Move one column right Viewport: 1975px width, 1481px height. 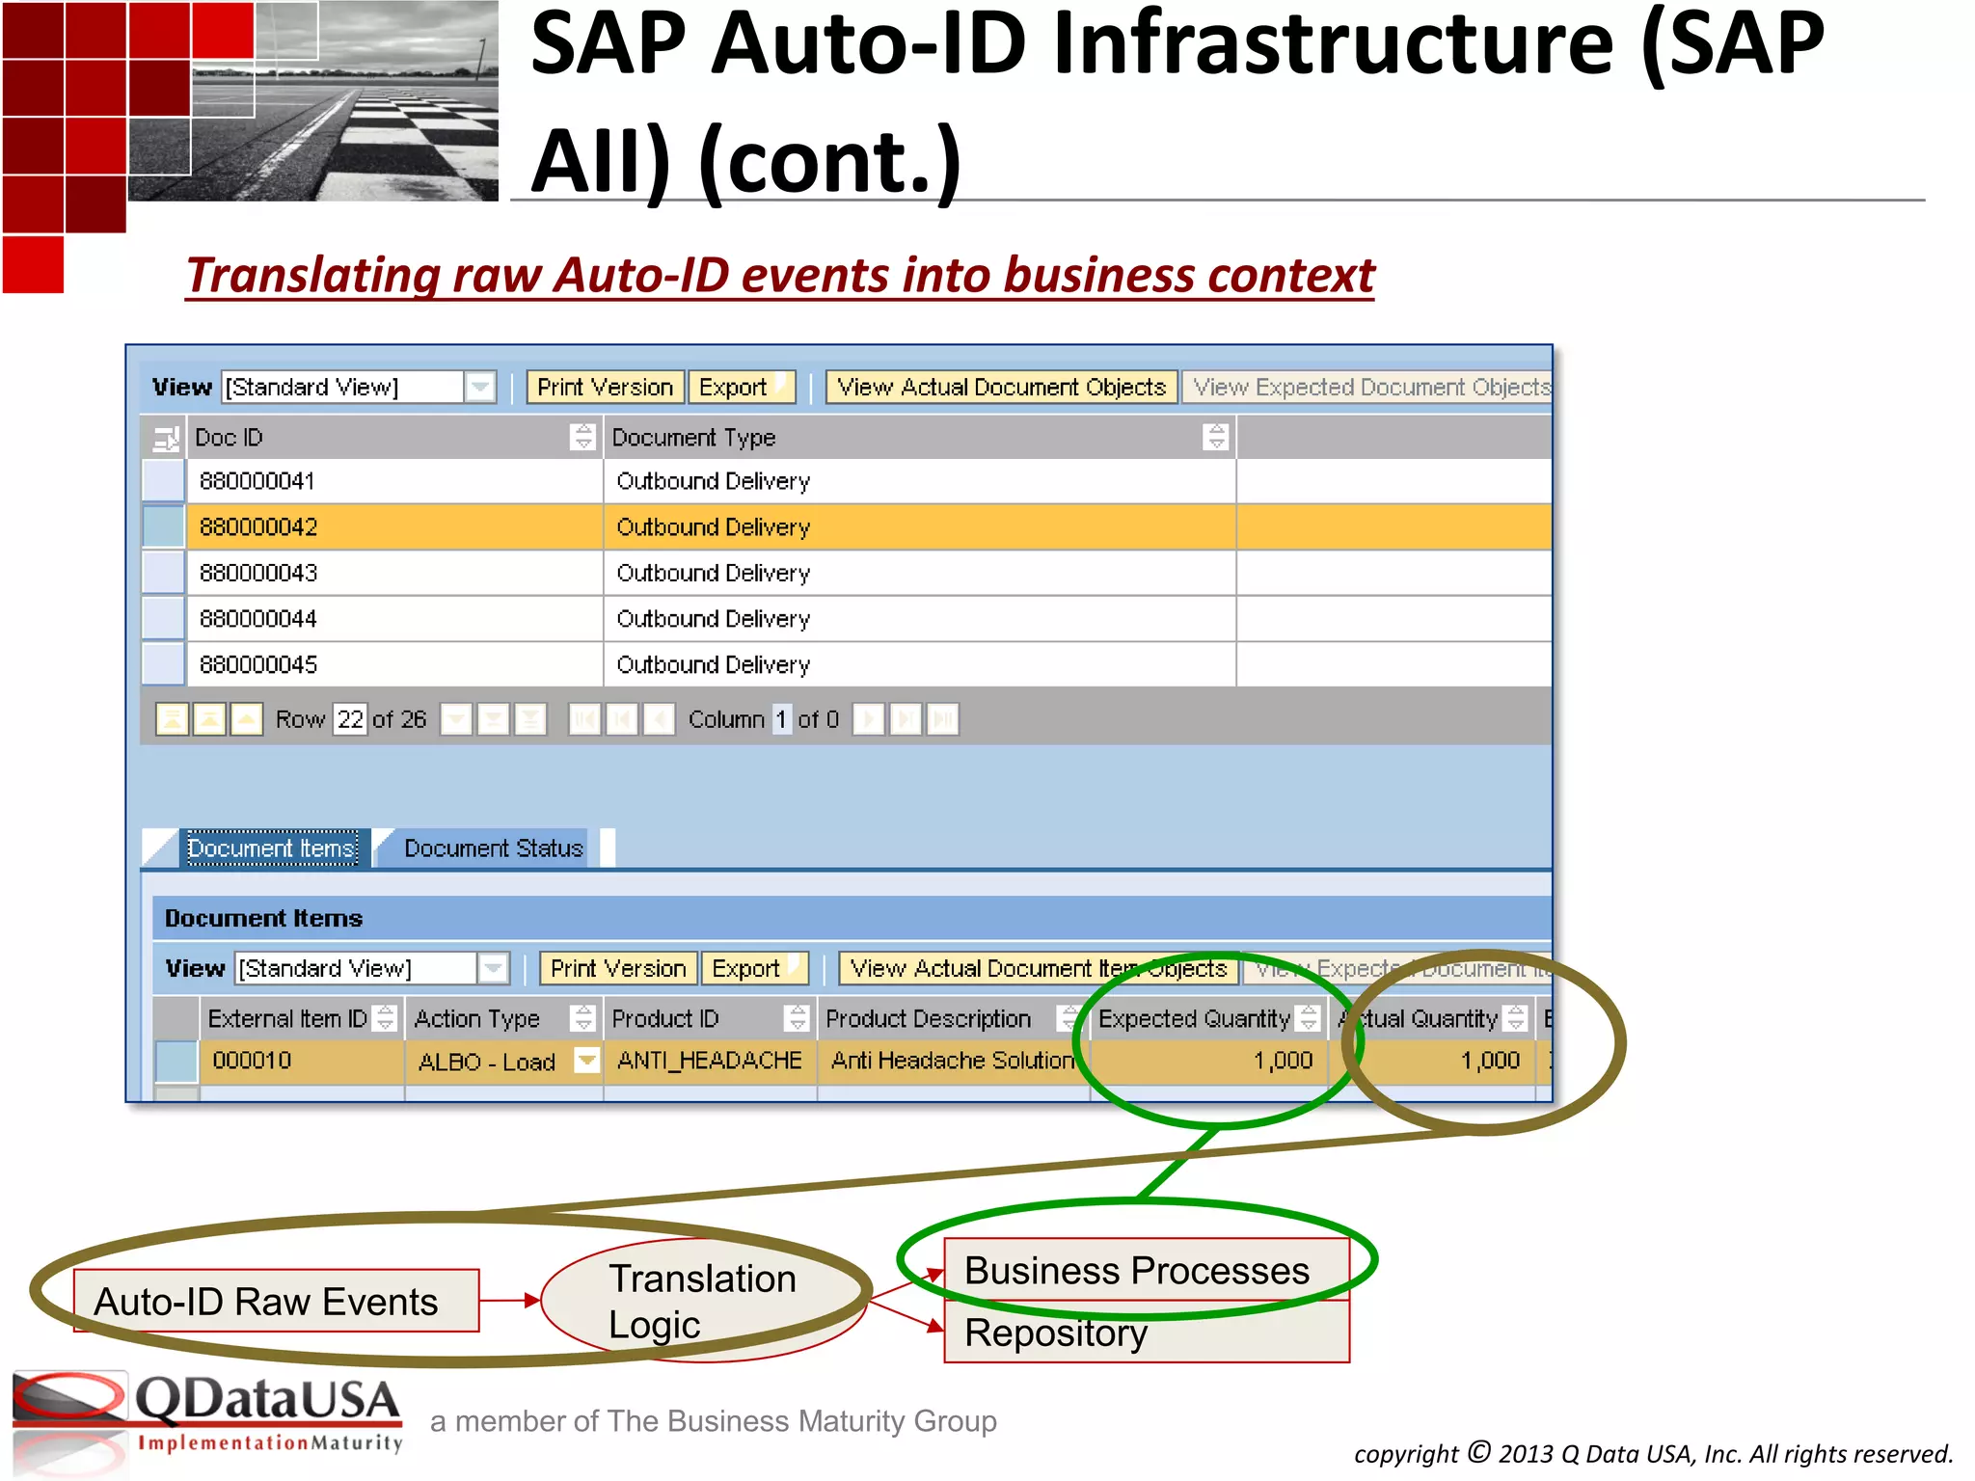click(868, 719)
